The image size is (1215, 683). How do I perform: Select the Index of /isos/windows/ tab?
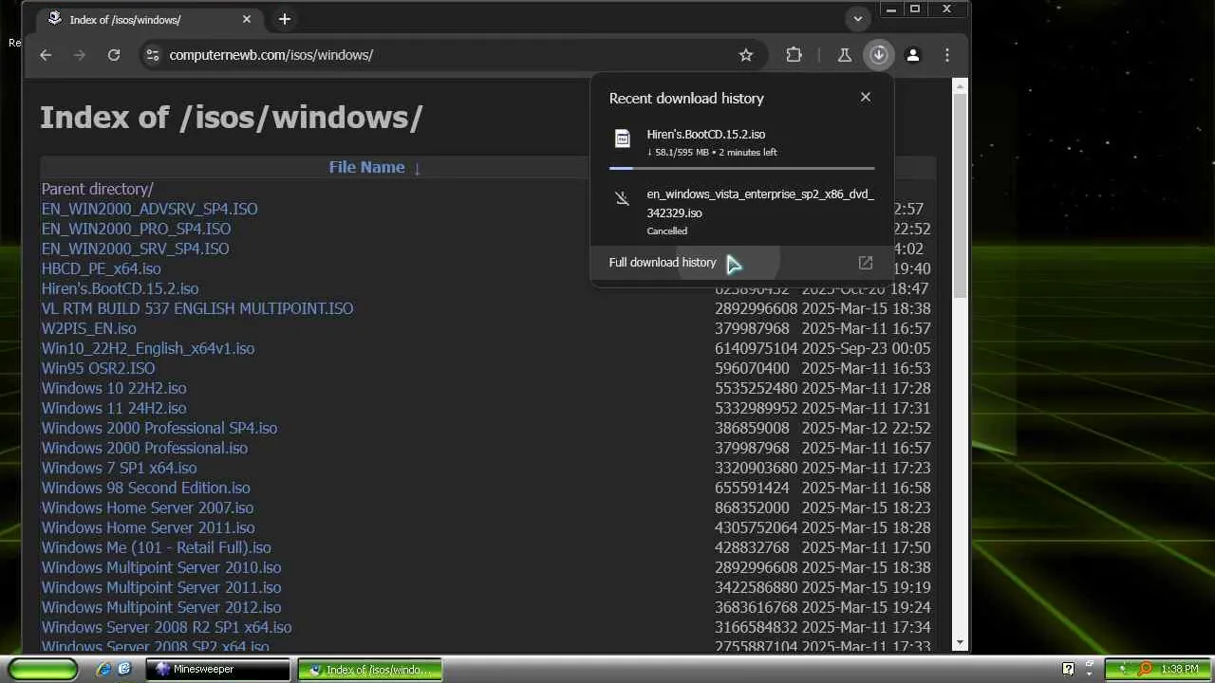point(150,19)
